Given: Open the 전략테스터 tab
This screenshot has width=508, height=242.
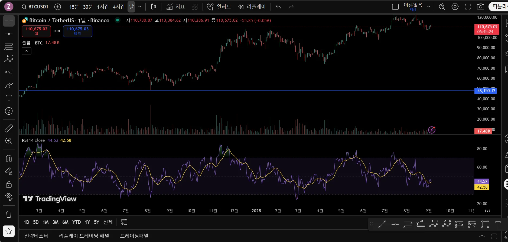Looking at the screenshot, I should tap(36, 236).
